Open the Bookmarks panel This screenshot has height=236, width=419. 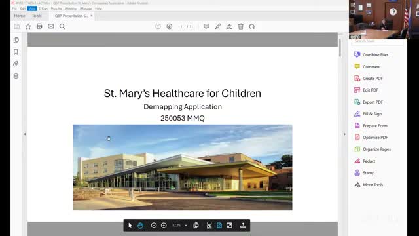(16, 52)
